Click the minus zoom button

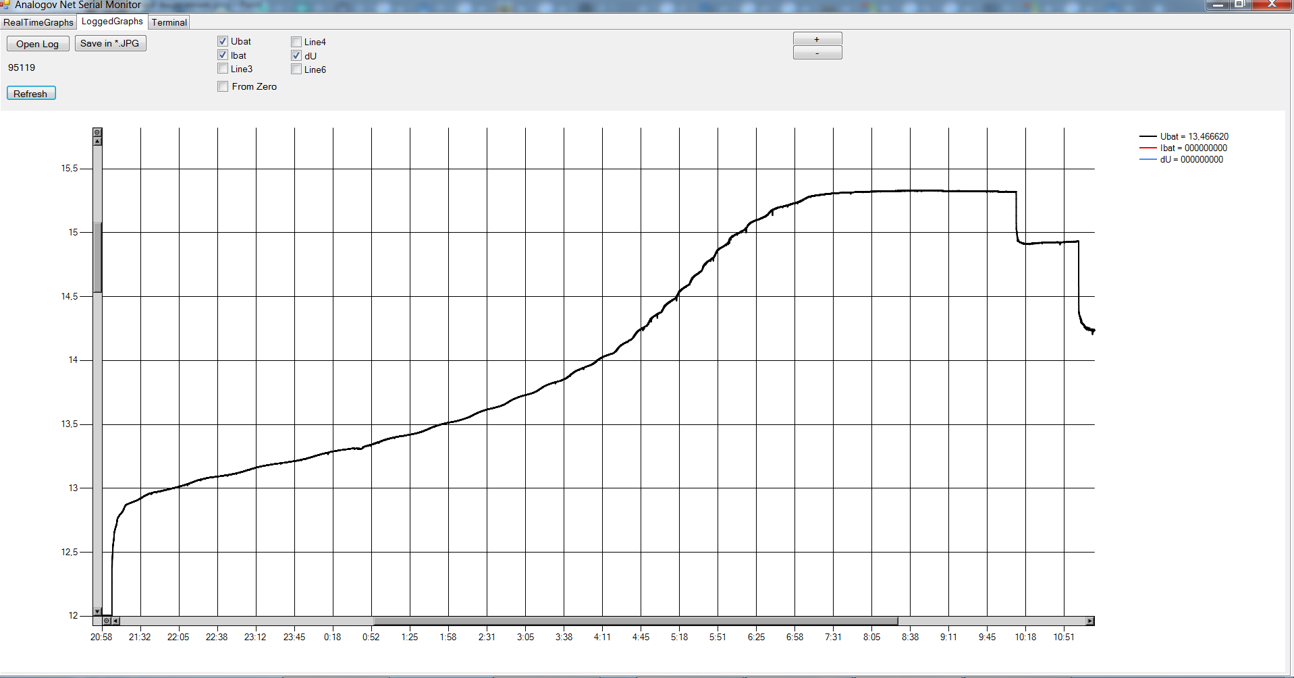tap(817, 53)
